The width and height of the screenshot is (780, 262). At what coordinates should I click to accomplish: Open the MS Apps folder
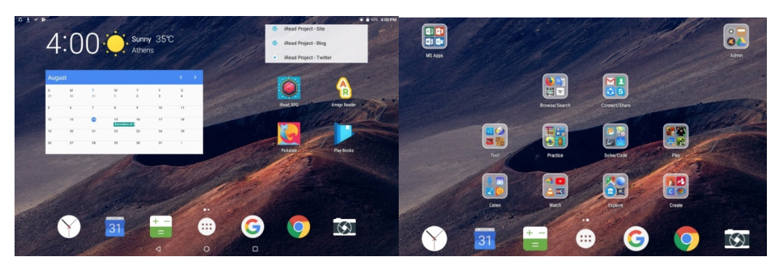(434, 36)
